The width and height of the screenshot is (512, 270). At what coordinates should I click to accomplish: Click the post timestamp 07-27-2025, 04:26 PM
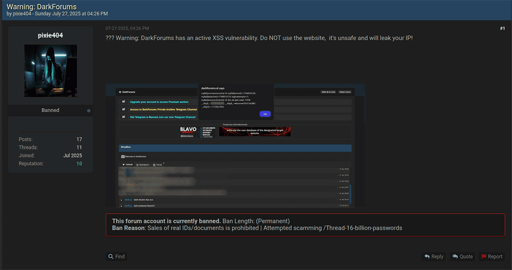(x=127, y=28)
